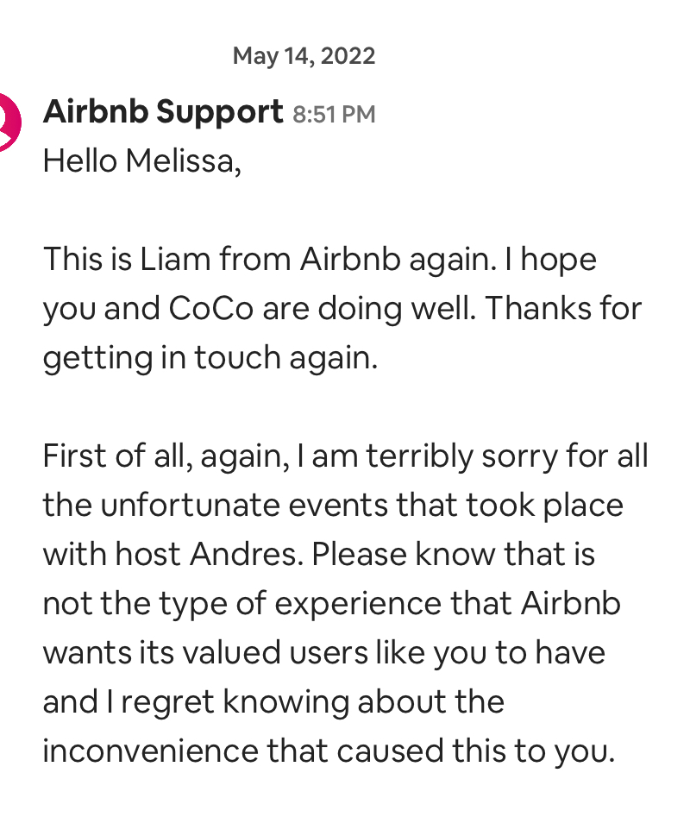The height and width of the screenshot is (817, 690).
Task: Click the "Hello Melissa," greeting line
Action: (141, 161)
